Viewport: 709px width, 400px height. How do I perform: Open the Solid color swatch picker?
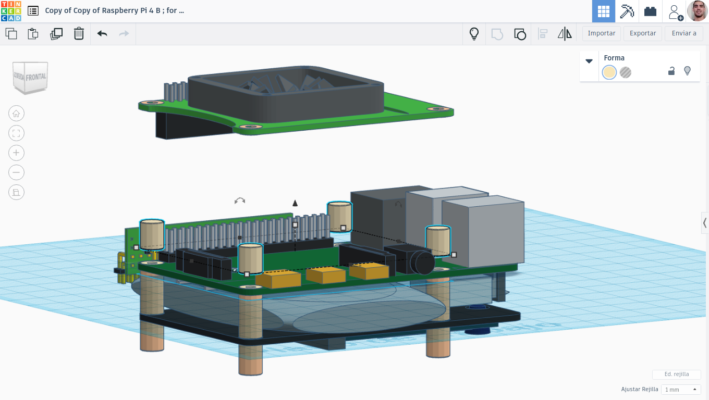pyautogui.click(x=609, y=72)
